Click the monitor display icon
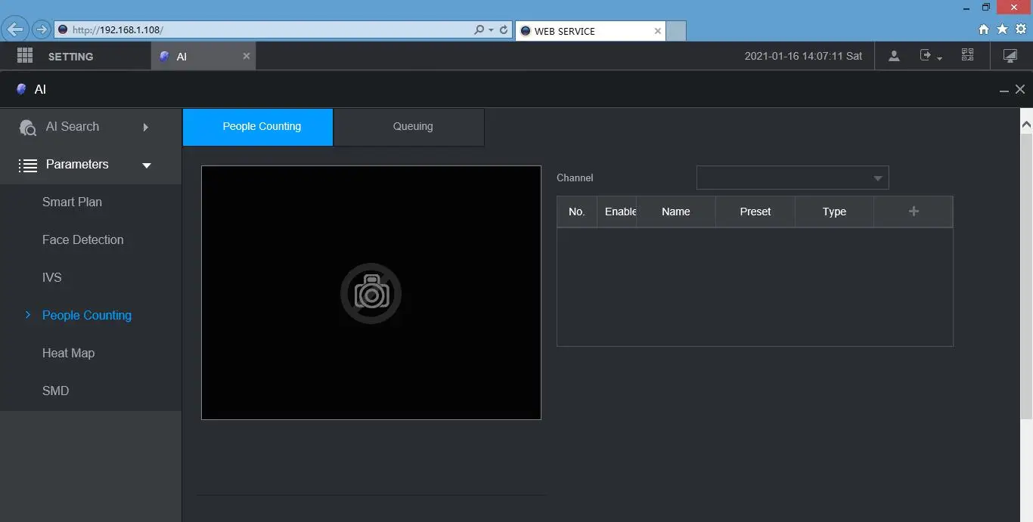The height and width of the screenshot is (522, 1033). coord(1010,56)
